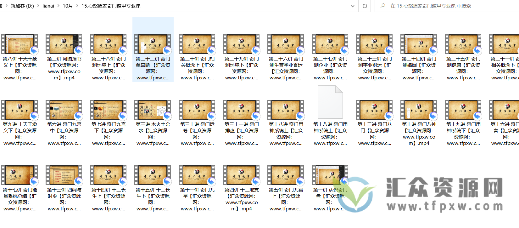This screenshot has width=519, height=228.
Task: Navigate to 新加卷 (D:) in breadcrumb
Action: [22, 6]
